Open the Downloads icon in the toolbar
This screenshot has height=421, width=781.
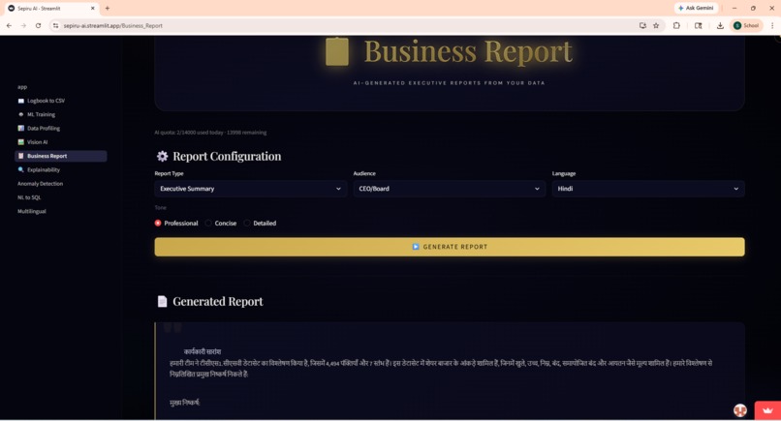tap(720, 25)
